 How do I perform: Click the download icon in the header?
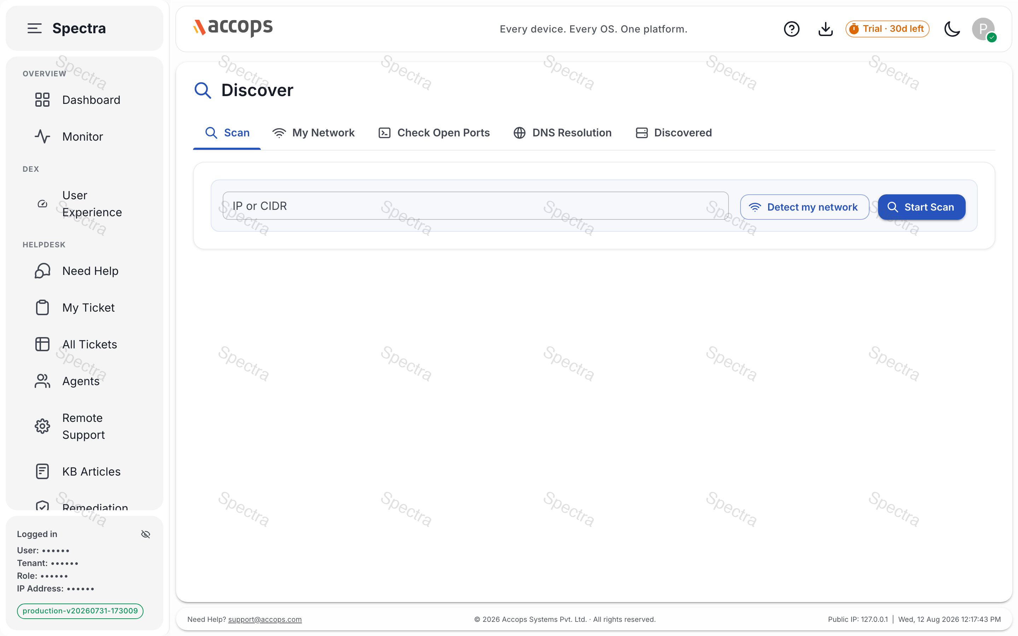pos(825,29)
